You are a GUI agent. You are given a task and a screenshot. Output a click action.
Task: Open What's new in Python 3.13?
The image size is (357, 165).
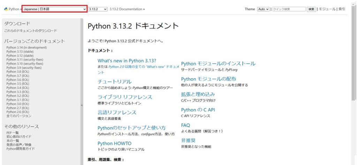coord(127,61)
